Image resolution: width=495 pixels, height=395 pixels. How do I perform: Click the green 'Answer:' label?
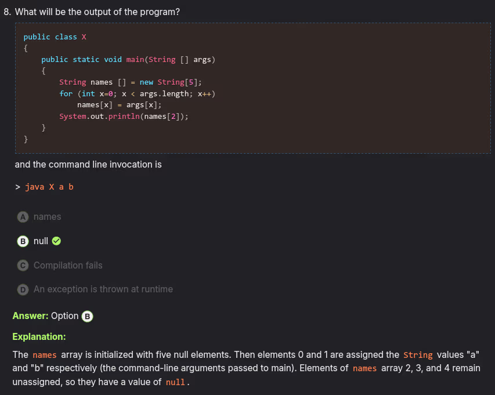(30, 316)
